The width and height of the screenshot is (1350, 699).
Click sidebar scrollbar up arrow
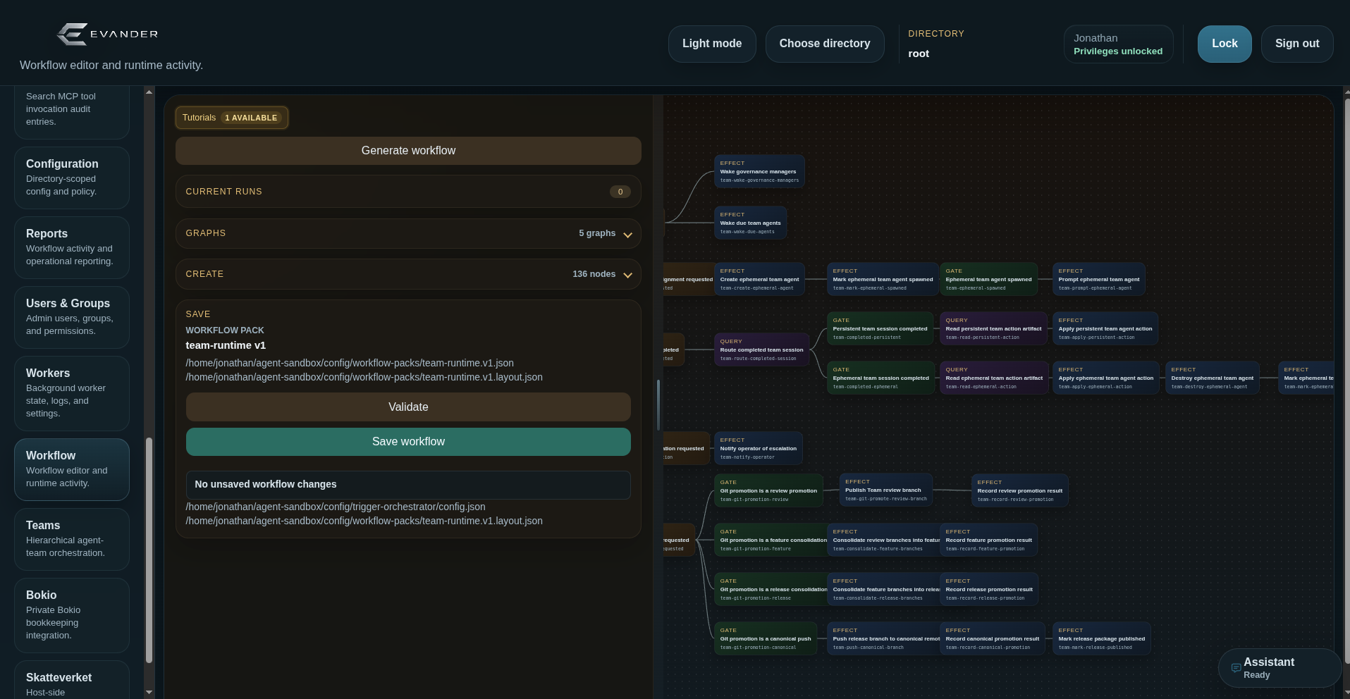click(149, 92)
